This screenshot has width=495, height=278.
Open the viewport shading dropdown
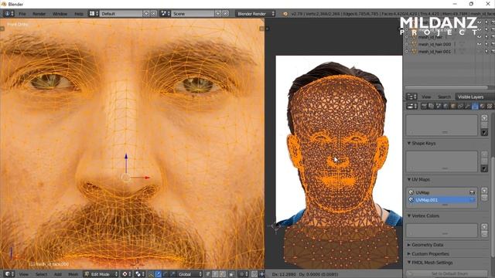[127, 274]
